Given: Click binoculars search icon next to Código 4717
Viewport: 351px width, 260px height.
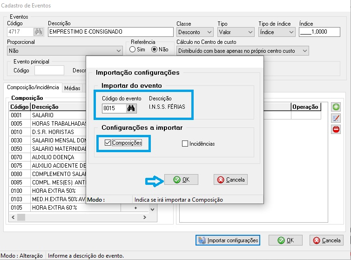Looking at the screenshot, I should point(39,32).
